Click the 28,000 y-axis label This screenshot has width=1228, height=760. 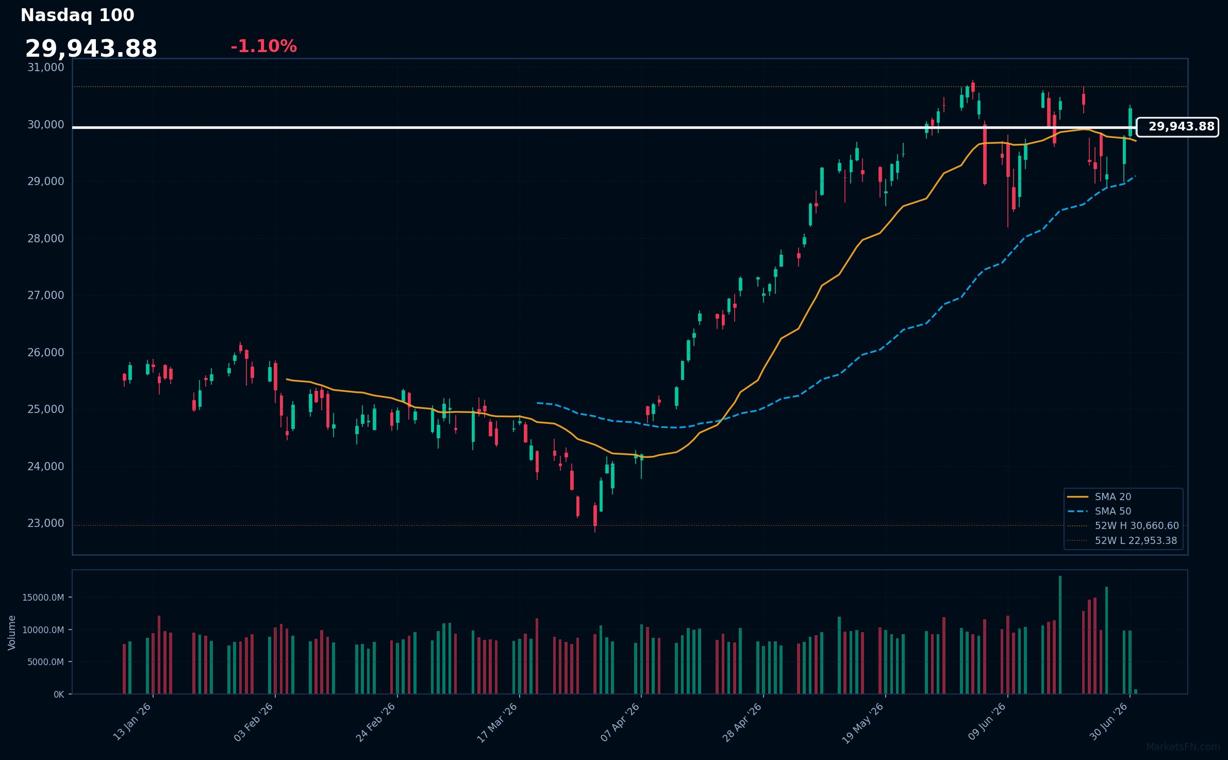pos(46,238)
